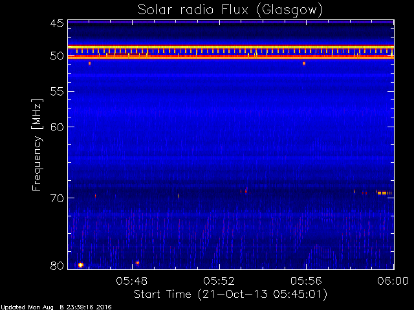The height and width of the screenshot is (310, 414).
Task: Click the plot title "Solar radio Flux (Glasgow)"
Action: pyautogui.click(x=230, y=10)
